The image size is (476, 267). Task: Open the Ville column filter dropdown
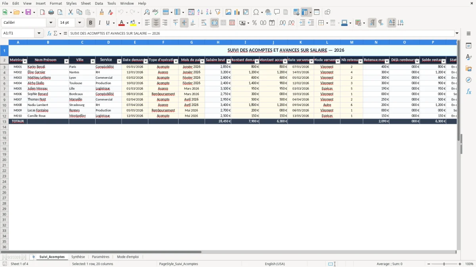tap(93, 61)
